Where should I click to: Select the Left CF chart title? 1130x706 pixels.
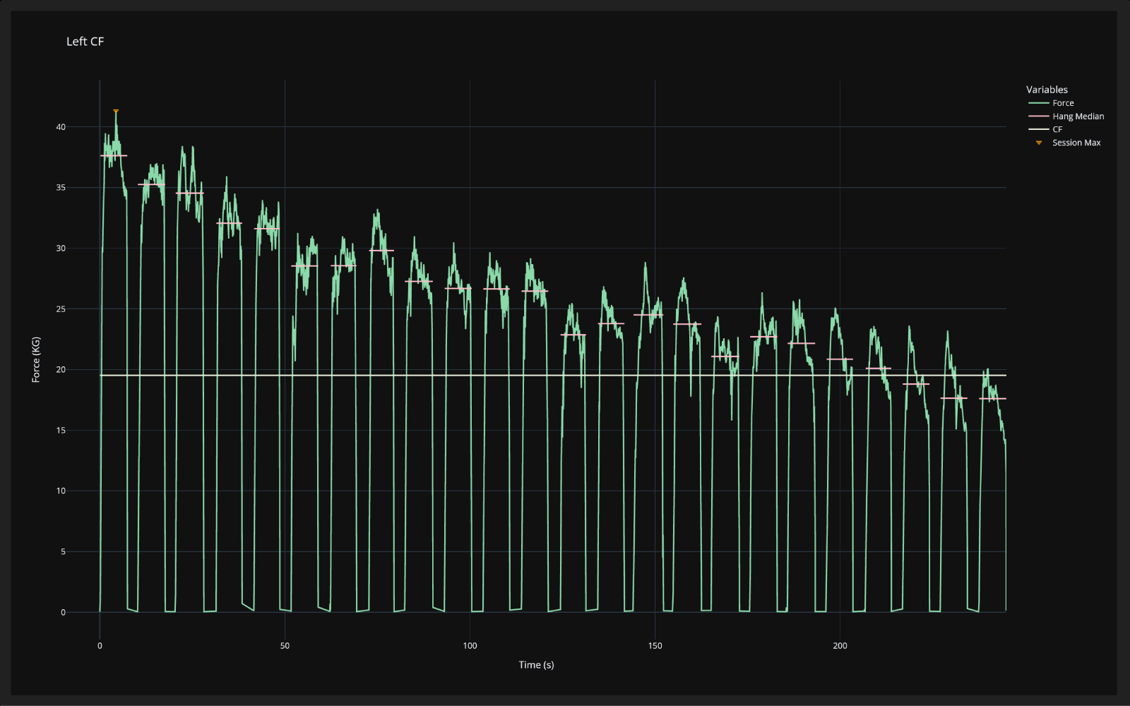coord(85,42)
